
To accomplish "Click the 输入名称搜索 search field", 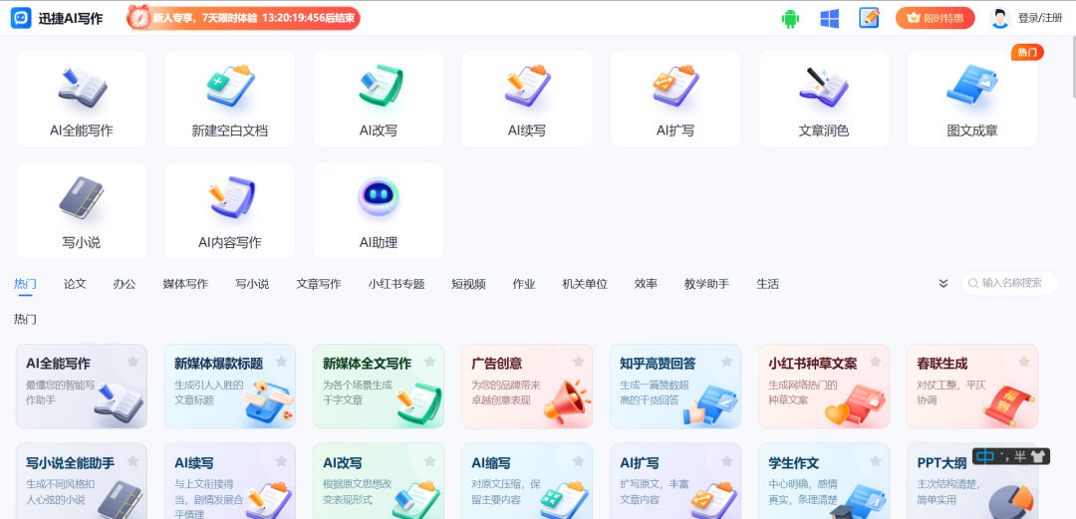I will click(1009, 283).
